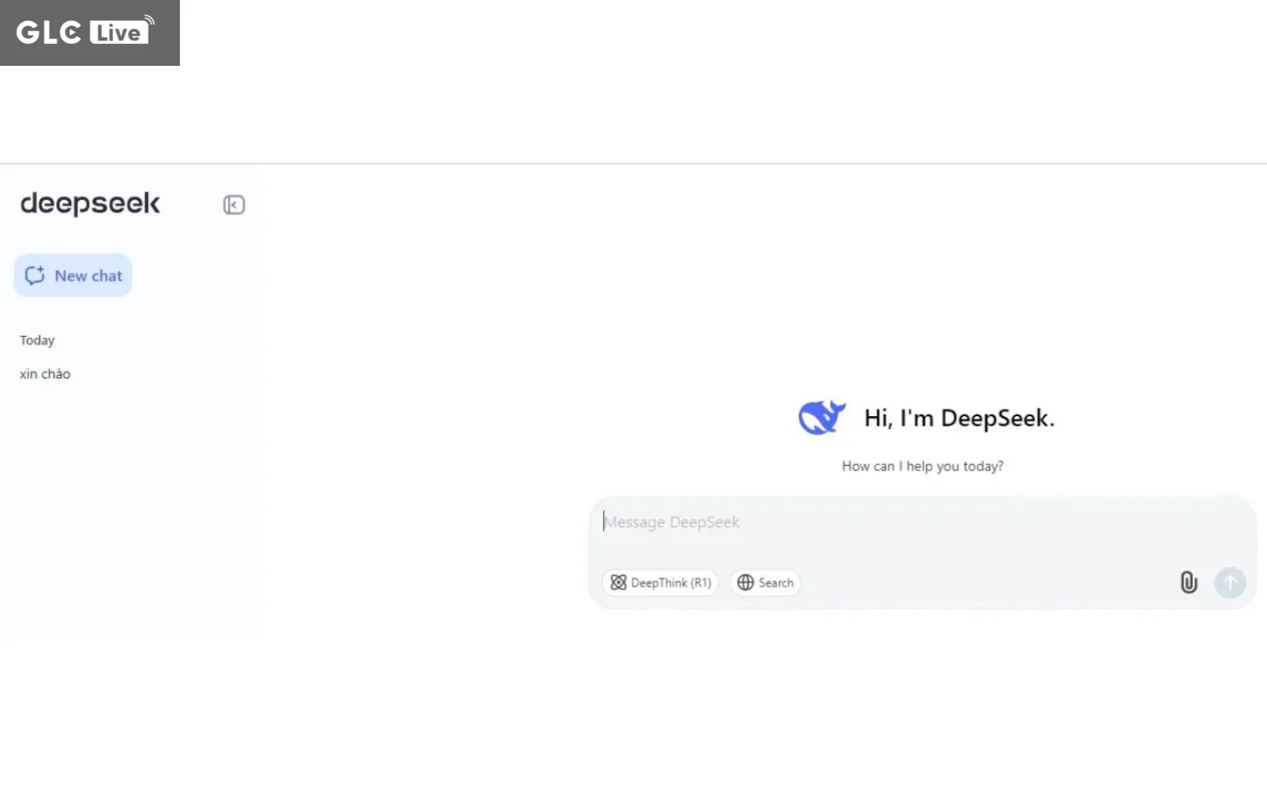
Task: Click the DeepSeek whale logo
Action: (x=822, y=417)
